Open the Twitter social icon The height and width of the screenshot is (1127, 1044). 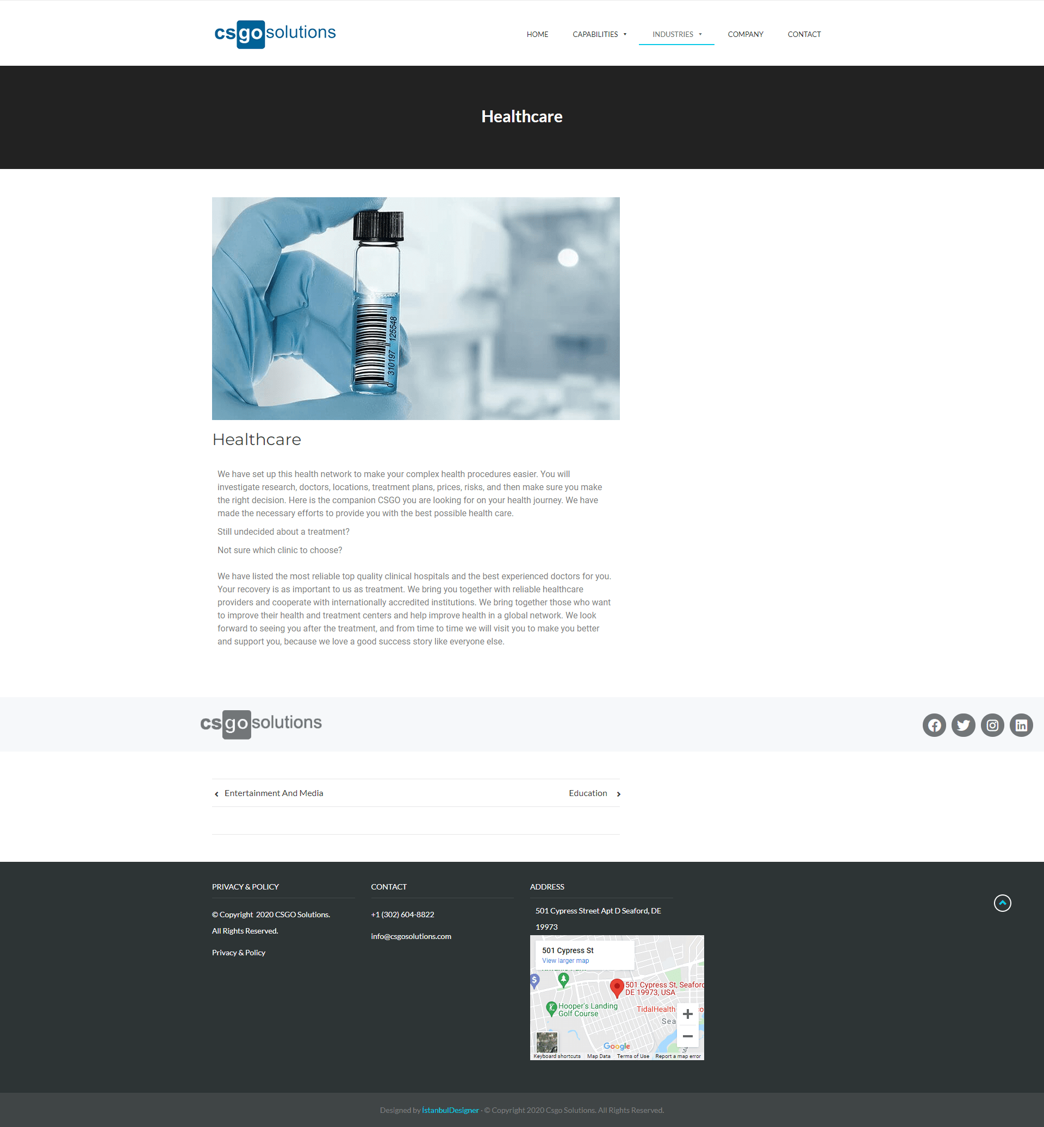pyautogui.click(x=963, y=725)
